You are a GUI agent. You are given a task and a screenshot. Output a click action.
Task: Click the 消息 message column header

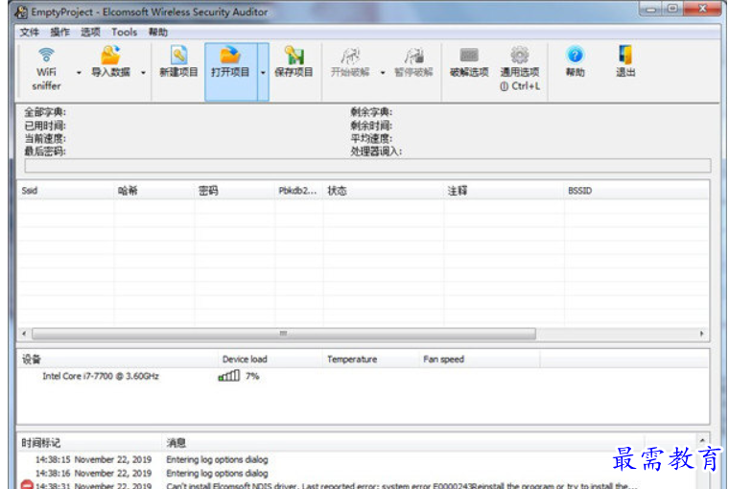click(403, 443)
